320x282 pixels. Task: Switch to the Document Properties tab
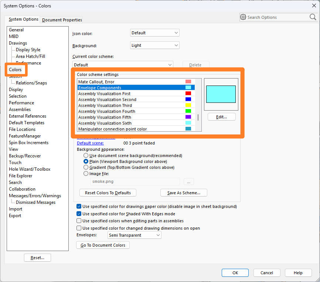(x=61, y=20)
